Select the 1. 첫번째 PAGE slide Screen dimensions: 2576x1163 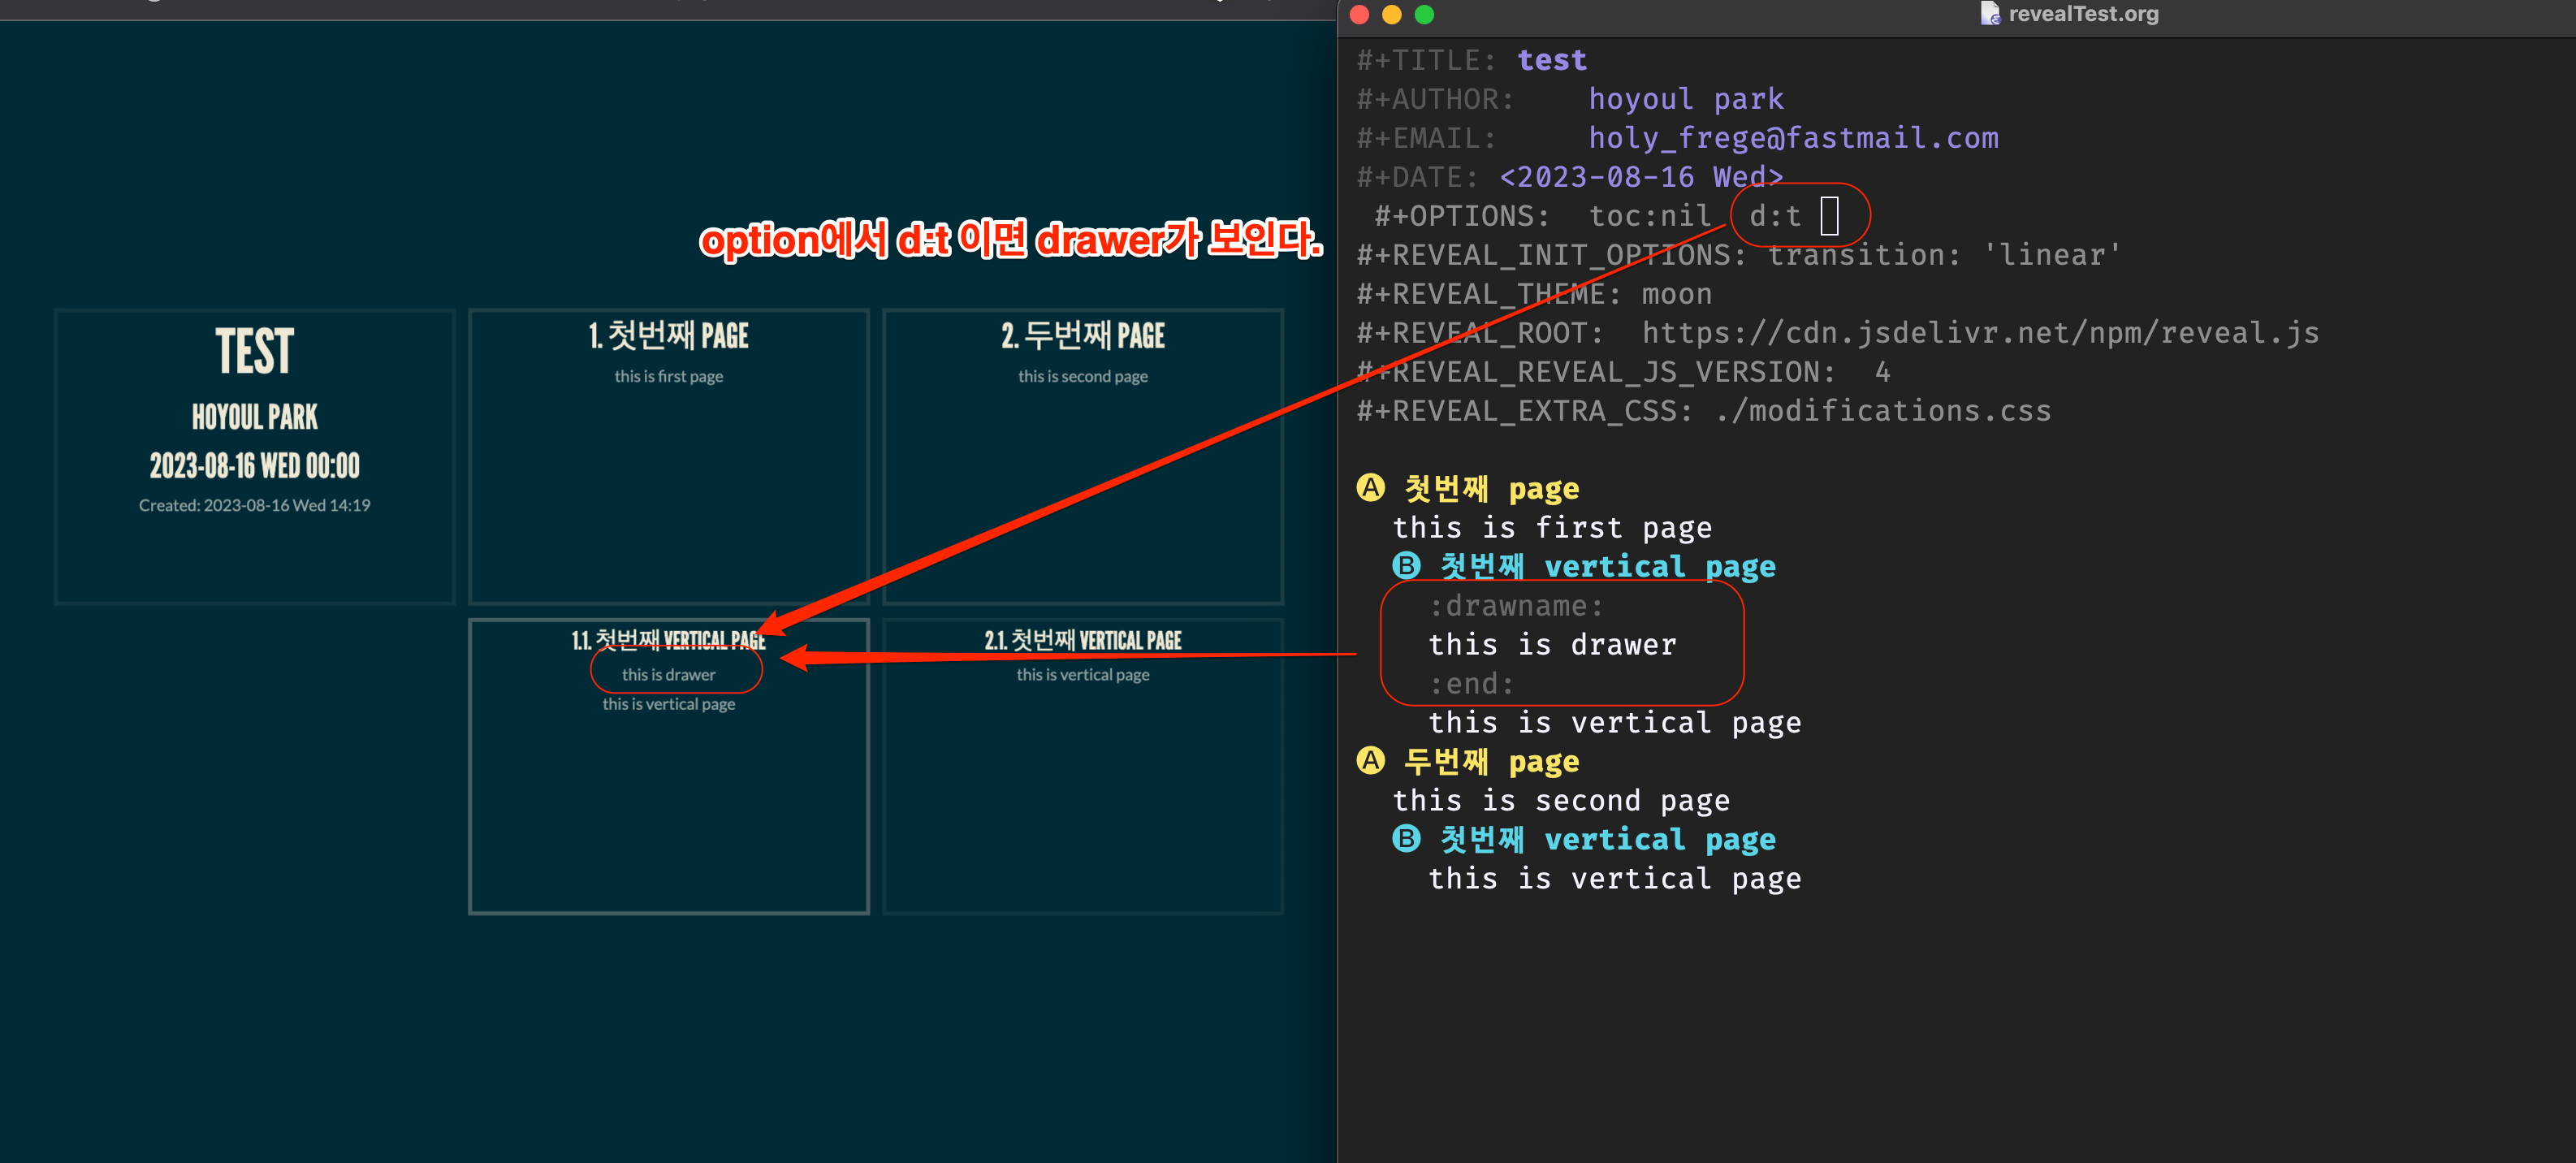click(668, 456)
